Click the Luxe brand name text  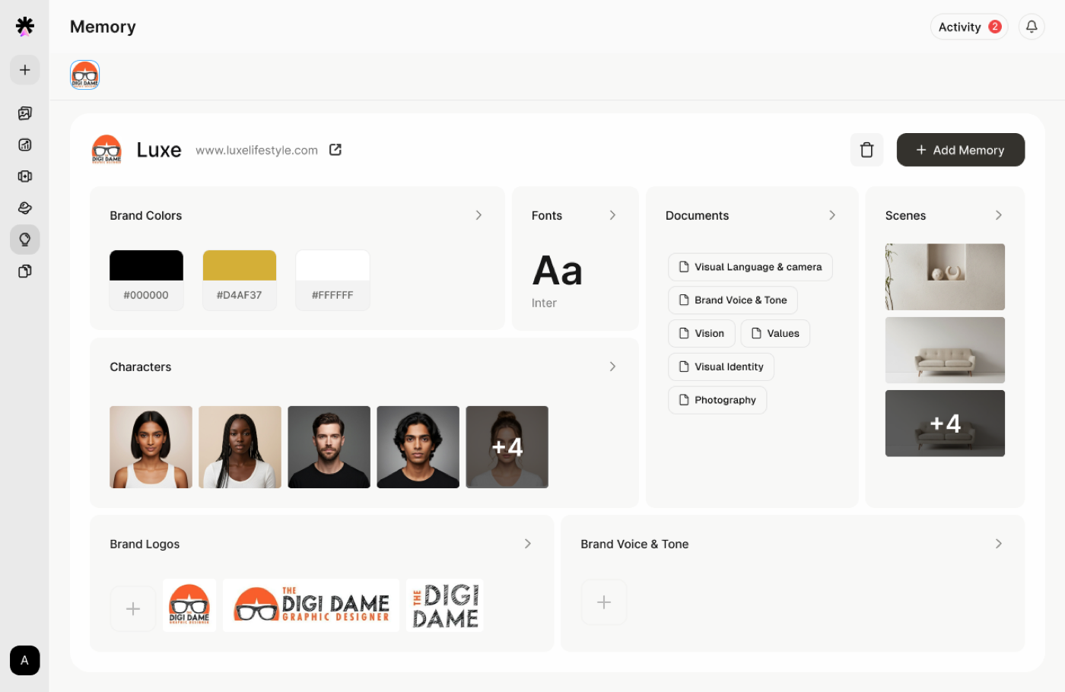click(159, 150)
